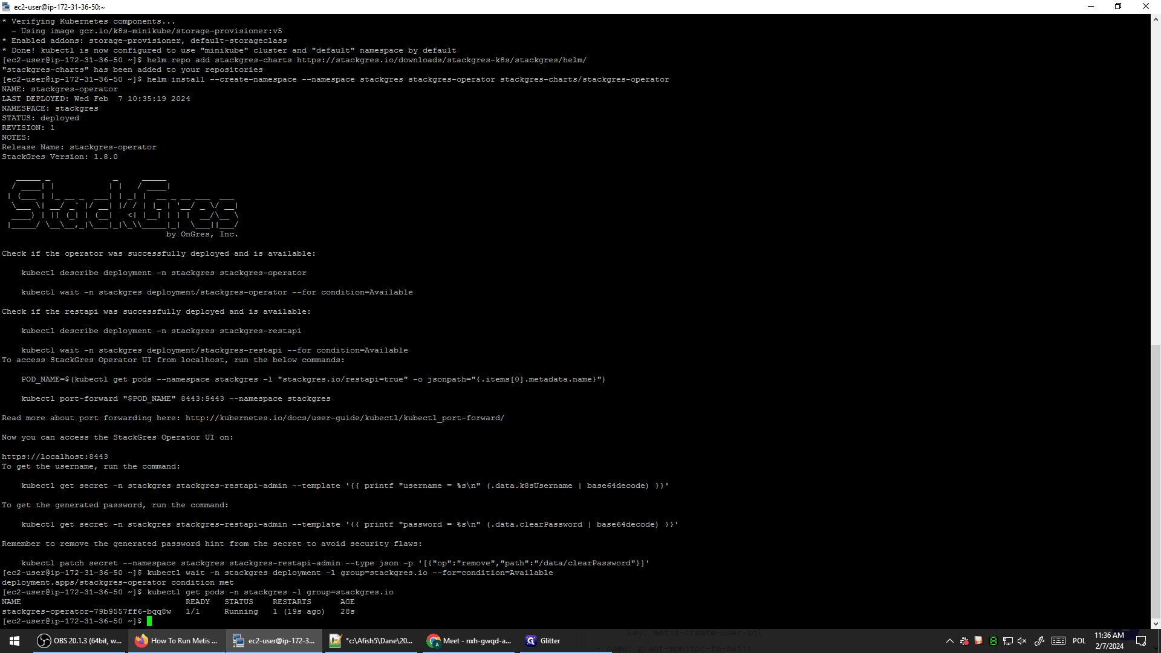Click the 'Check if the restapi was successfully deployed' line
Screen dimensions: 1161x653
pos(157,311)
